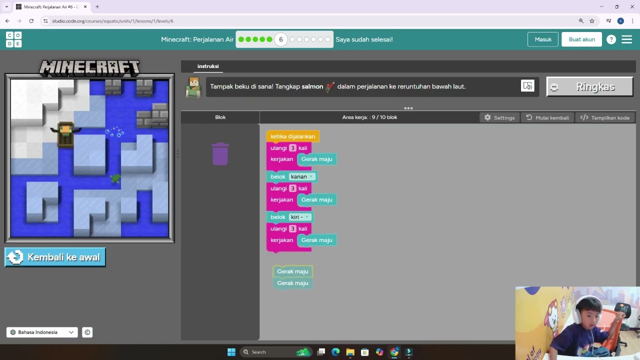Select Gerak maju inside third ulangi block
640x360 pixels.
pos(316,240)
